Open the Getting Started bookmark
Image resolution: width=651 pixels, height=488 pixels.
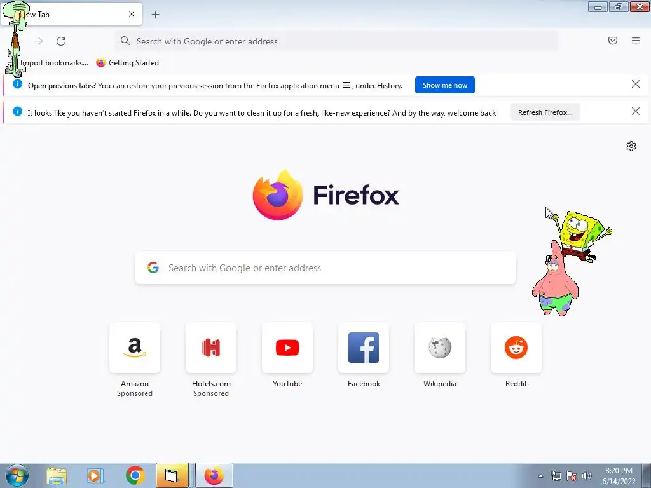[127, 63]
